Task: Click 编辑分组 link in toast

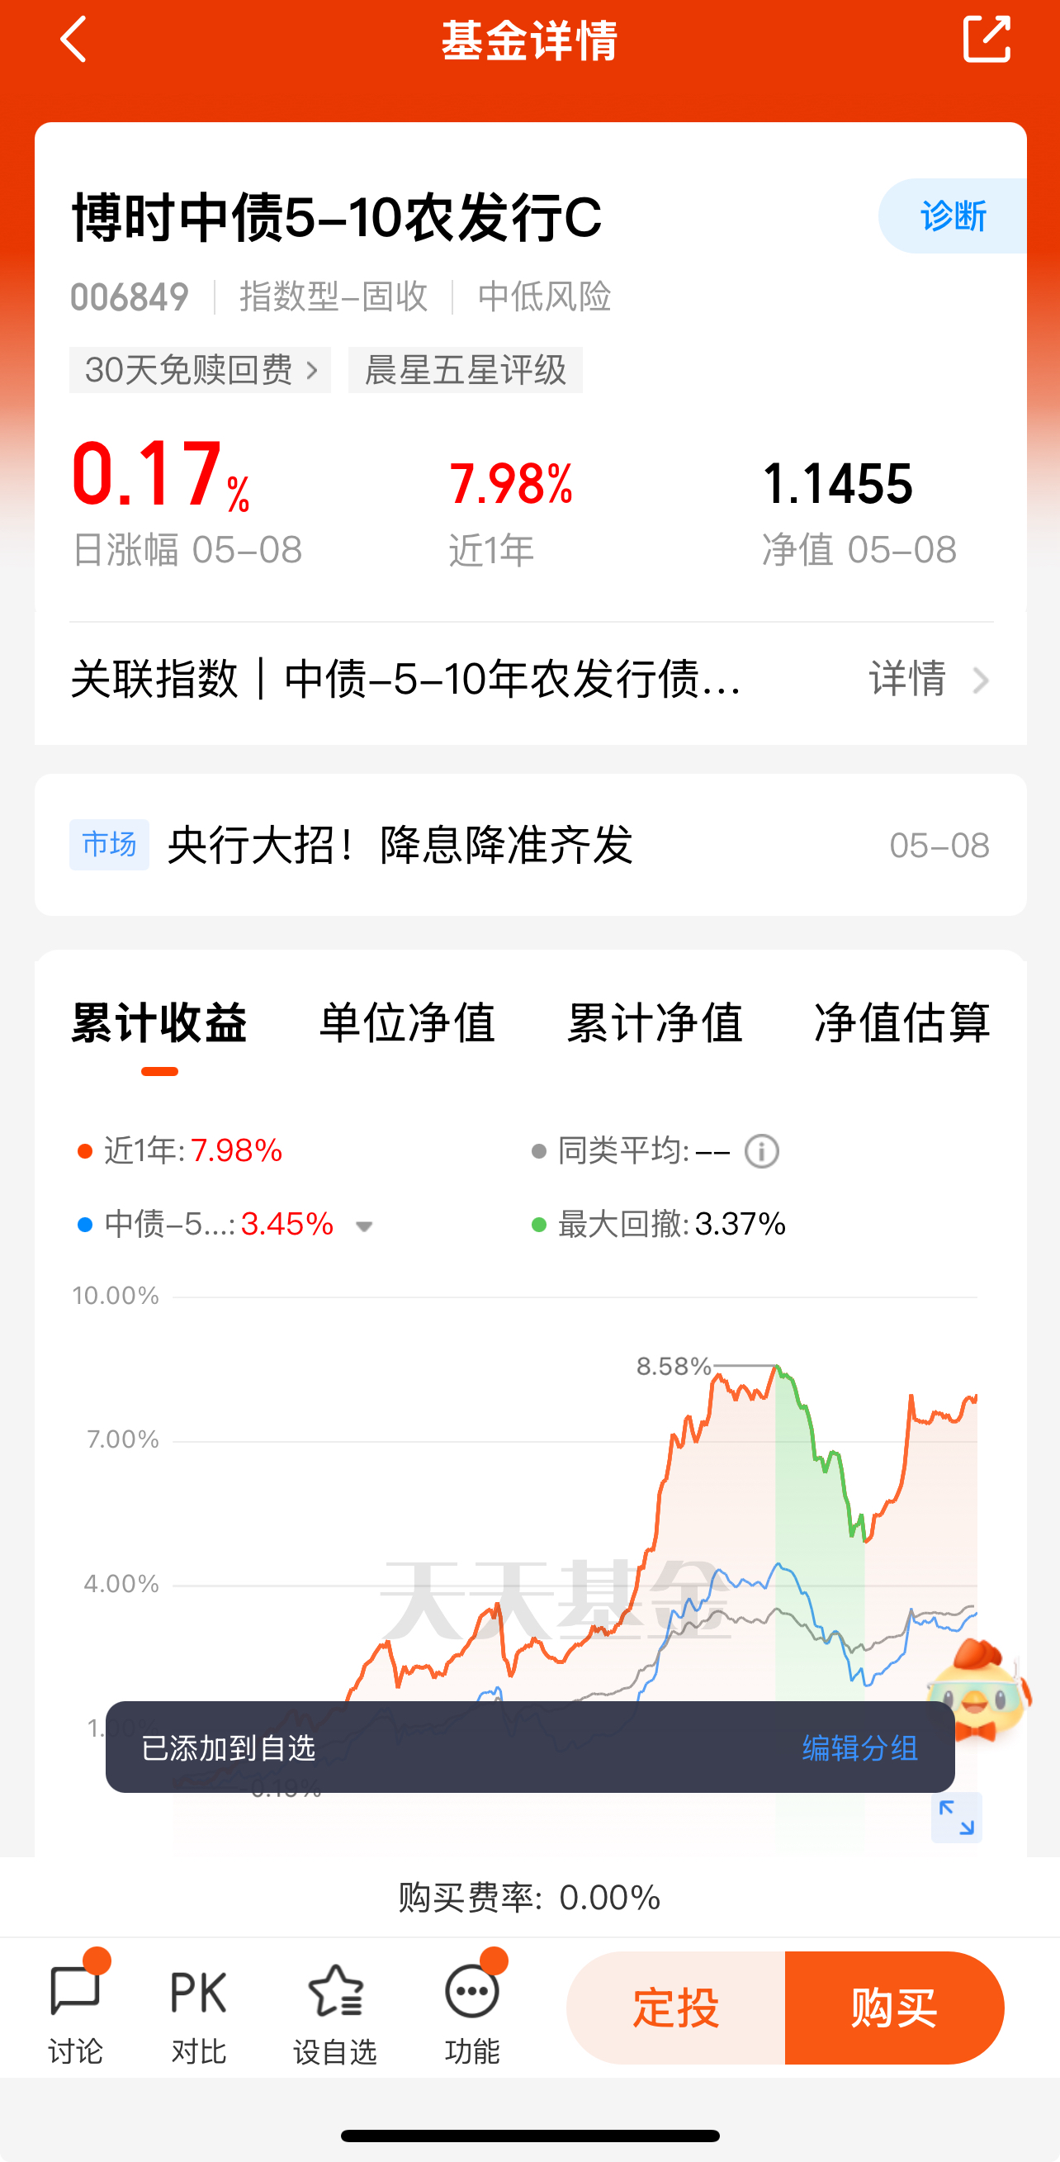Action: tap(859, 1748)
